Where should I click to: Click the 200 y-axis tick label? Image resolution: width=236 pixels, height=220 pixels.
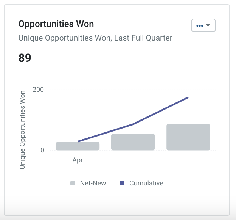(38, 90)
